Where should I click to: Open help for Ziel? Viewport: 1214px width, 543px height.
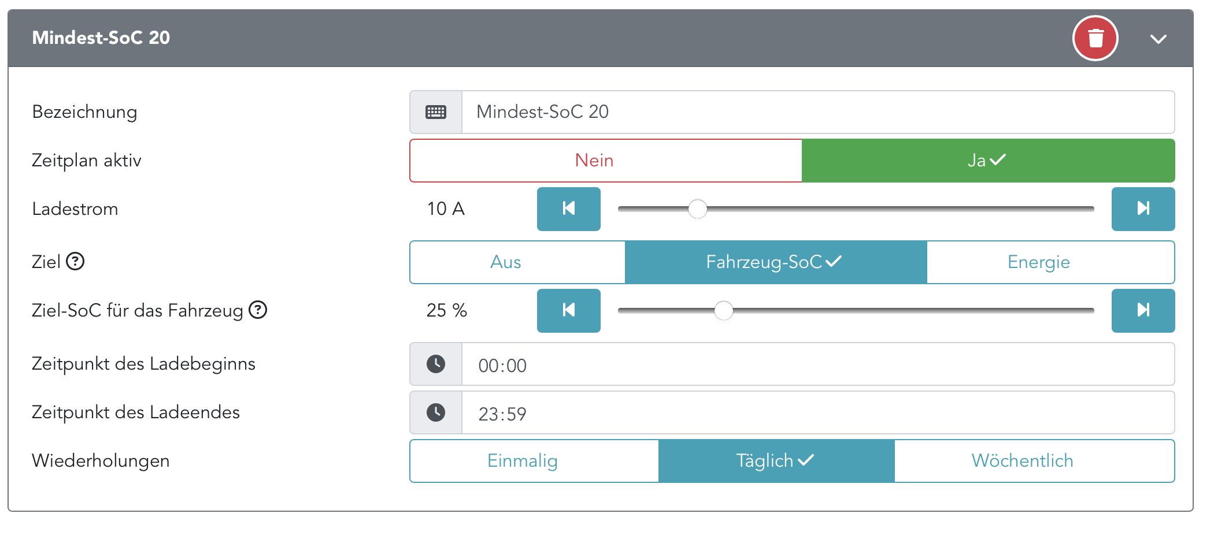pos(75,262)
